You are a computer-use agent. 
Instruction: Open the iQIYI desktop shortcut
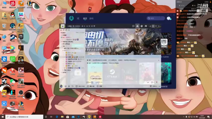12,60
